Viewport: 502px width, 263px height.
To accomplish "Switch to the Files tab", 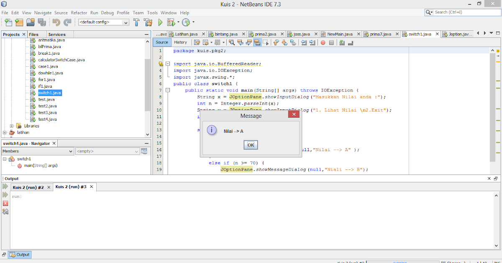I will [33, 34].
